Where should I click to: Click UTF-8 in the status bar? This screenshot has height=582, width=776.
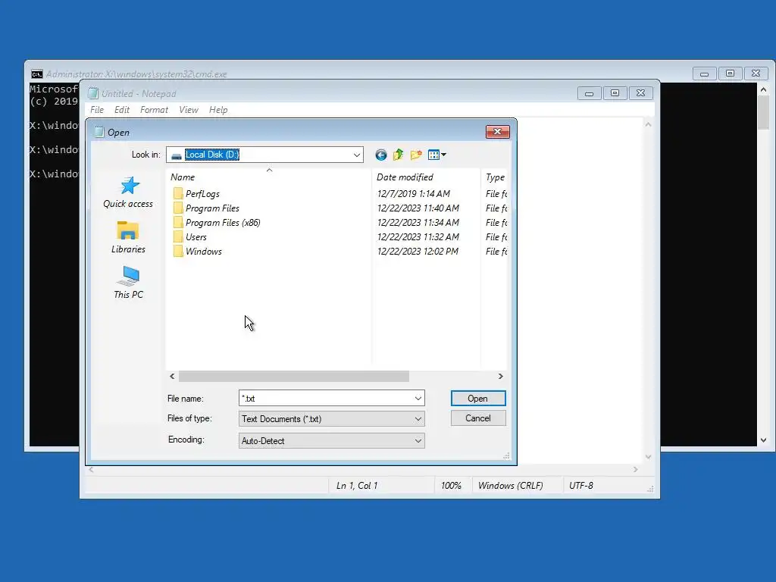click(581, 486)
